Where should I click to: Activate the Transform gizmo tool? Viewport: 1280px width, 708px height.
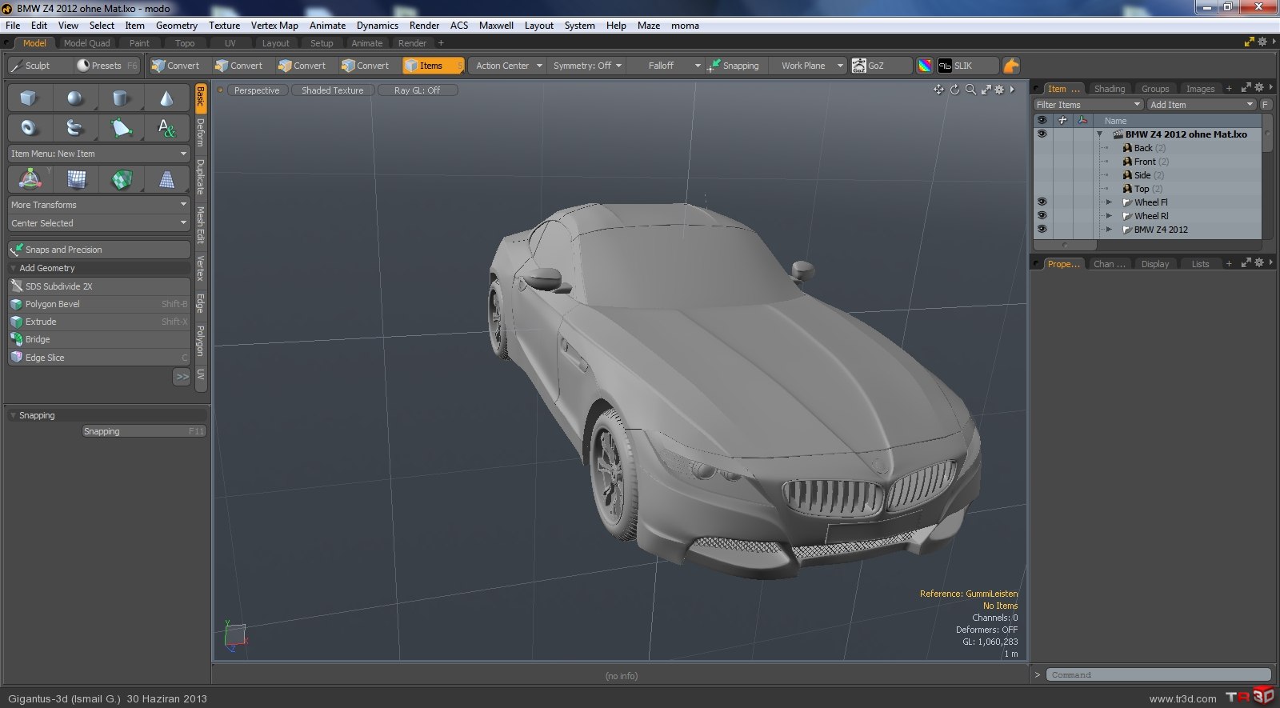coord(30,179)
